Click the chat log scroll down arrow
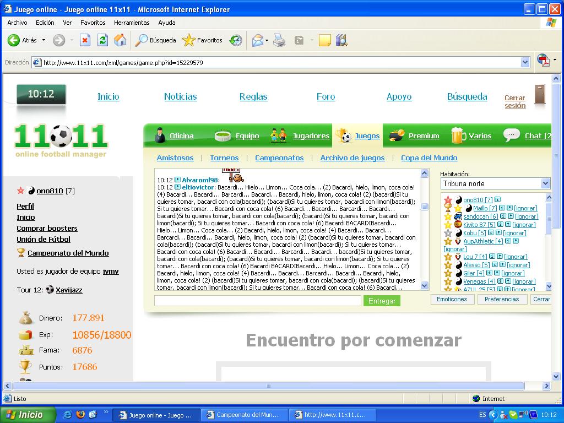564x423 pixels. (x=425, y=286)
